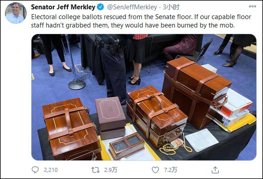
Task: Click the reply speech bubble icon
Action: 35,170
